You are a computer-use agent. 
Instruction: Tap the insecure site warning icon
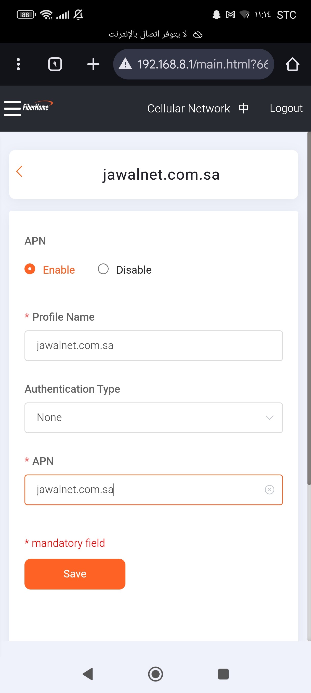tap(125, 64)
